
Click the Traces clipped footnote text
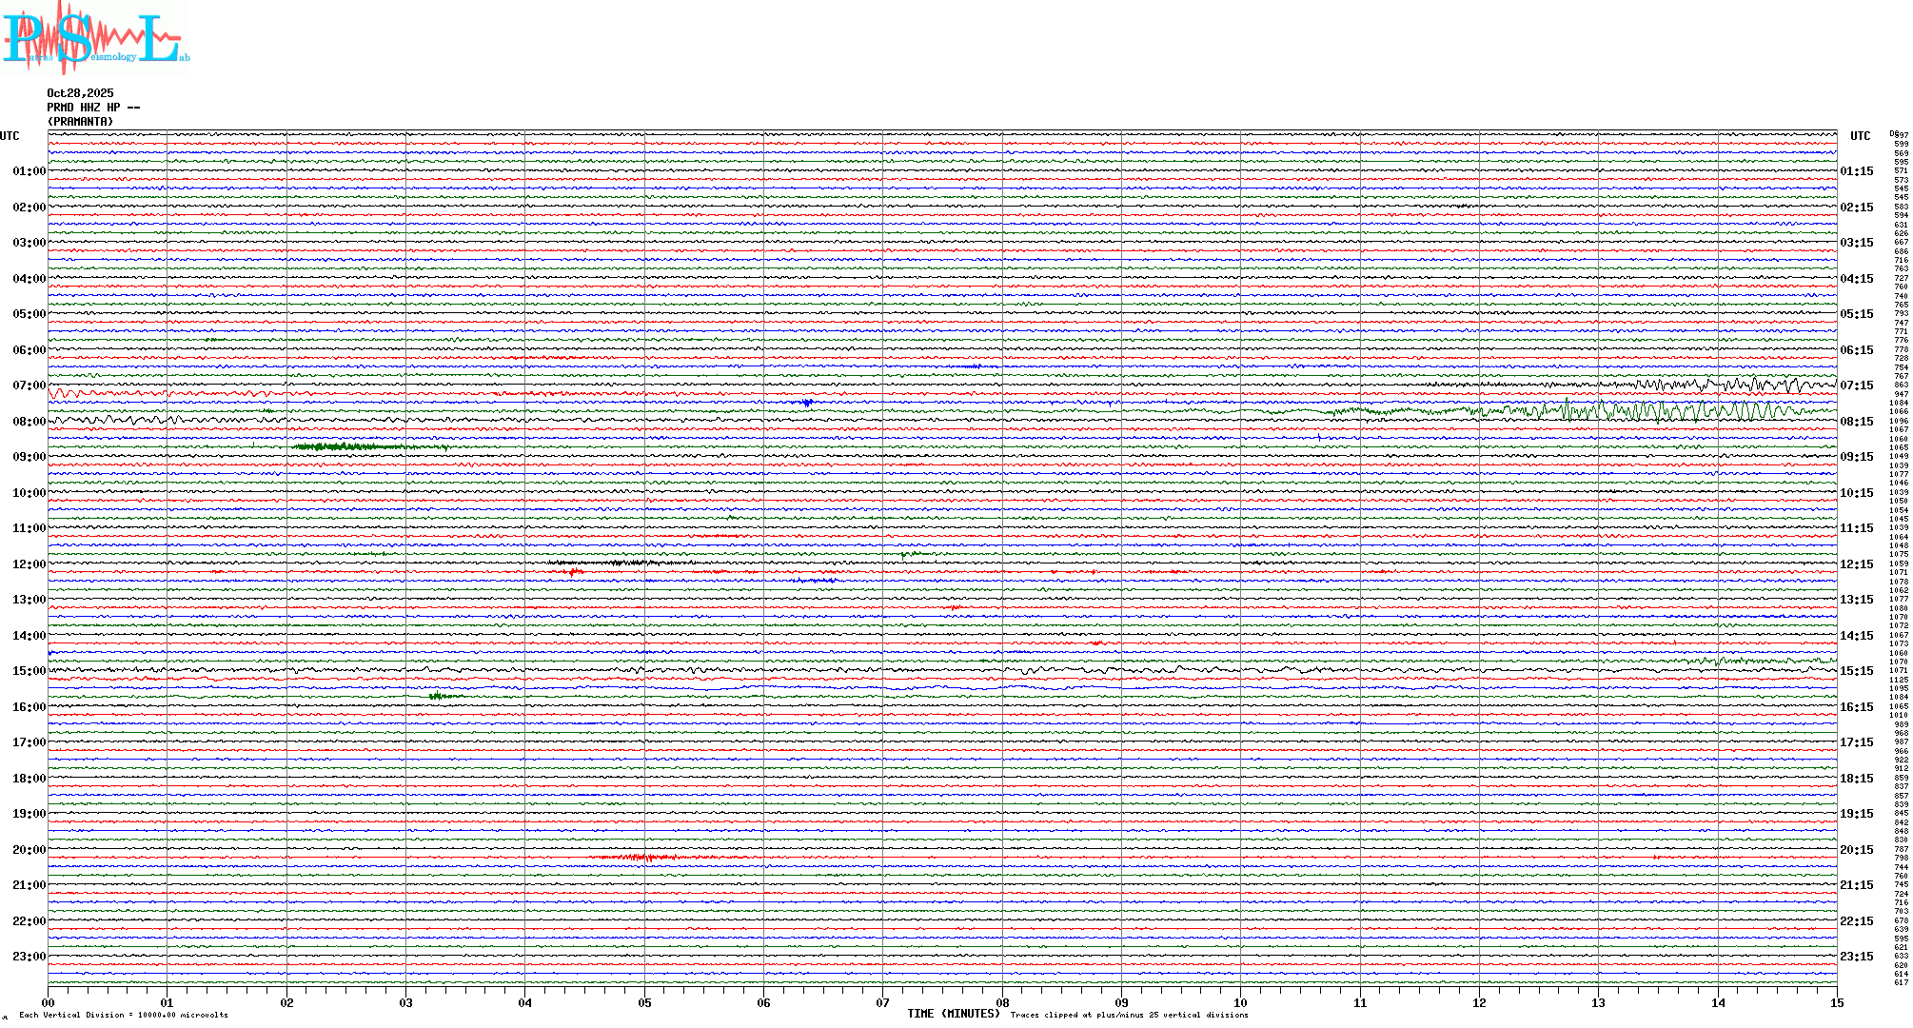pos(1129,1015)
